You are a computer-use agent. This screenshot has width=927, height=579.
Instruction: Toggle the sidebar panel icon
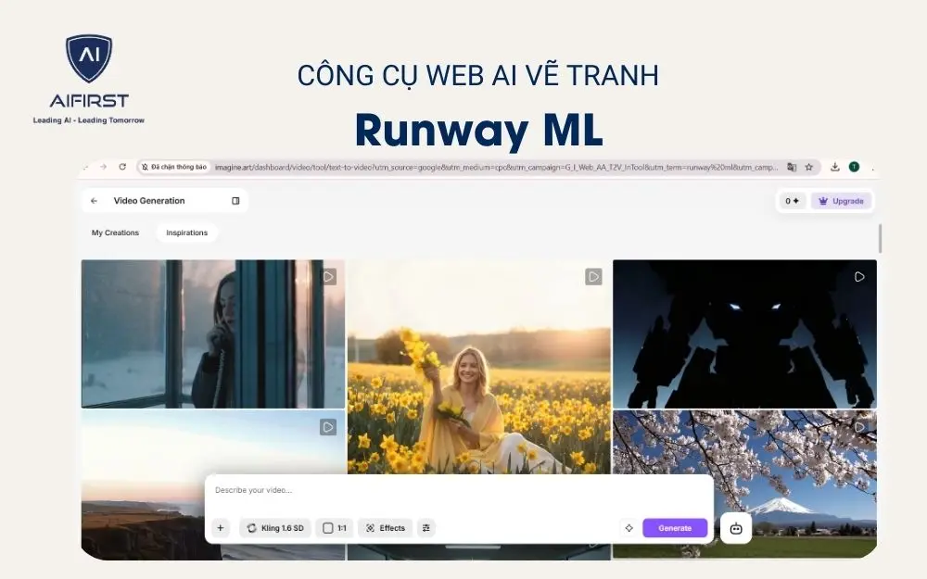point(235,201)
